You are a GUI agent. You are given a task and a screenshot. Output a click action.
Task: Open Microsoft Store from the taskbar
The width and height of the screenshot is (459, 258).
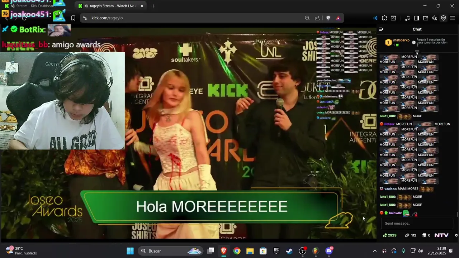tap(263, 251)
